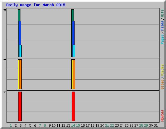Click day 13 on the date axis
This screenshot has height=129, width=166.
[68, 125]
